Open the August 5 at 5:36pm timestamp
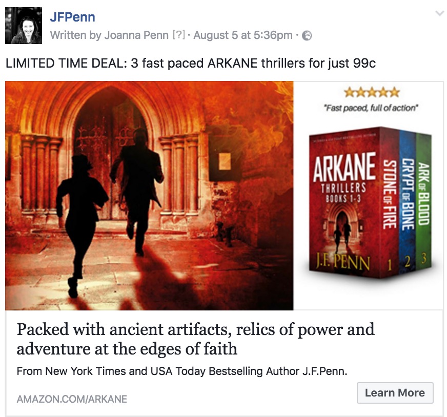Viewport: 447px width, 417px height. point(243,35)
